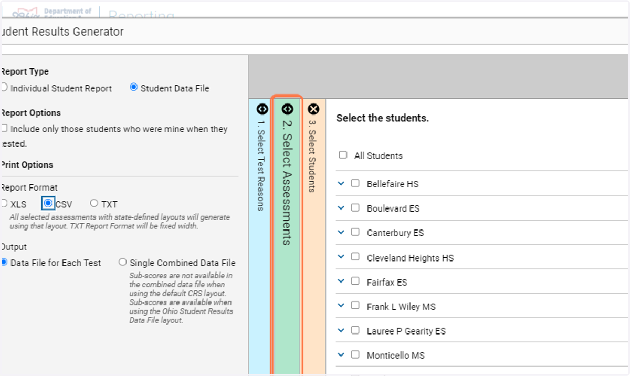Expand the Lauree P Gearity ES chevron
630x376 pixels.
[341, 331]
